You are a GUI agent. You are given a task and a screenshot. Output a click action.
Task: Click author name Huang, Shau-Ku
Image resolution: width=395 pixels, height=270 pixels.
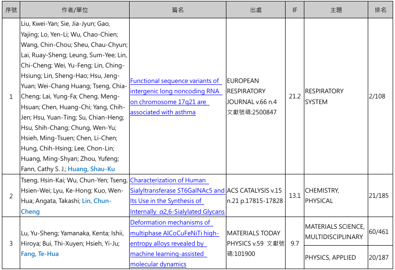click(91, 169)
